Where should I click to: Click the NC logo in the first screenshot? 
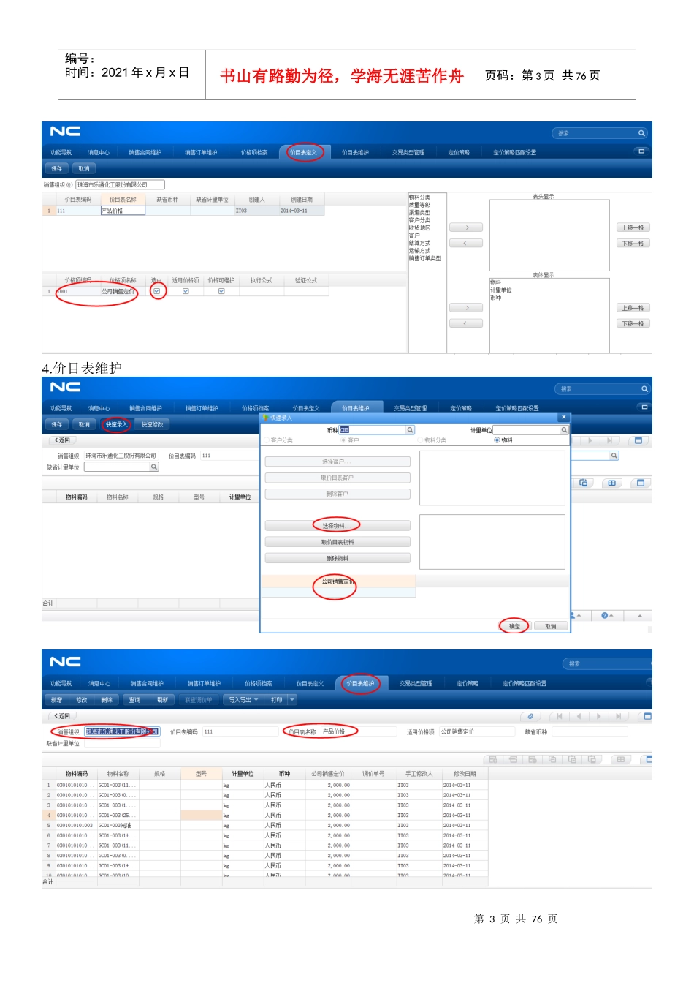point(65,132)
